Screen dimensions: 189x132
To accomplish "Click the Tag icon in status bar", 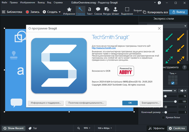I will pos(30,128).
